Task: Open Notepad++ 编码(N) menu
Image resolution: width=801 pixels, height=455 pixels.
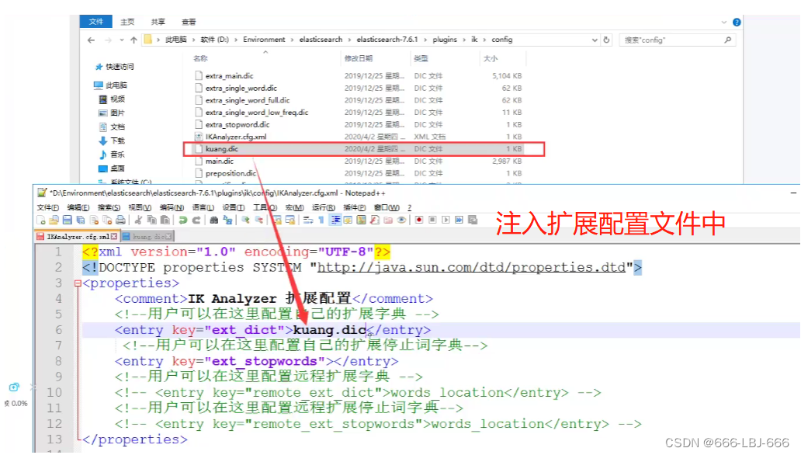Action: [172, 207]
